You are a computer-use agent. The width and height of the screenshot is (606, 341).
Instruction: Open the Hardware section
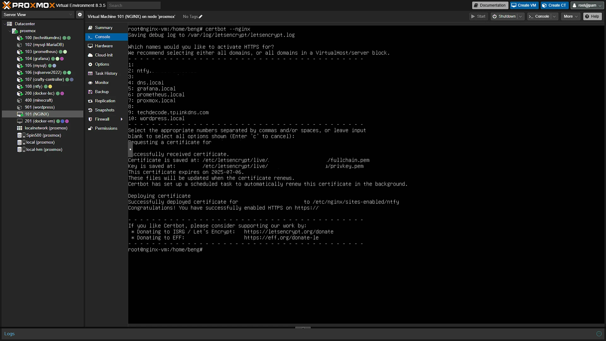(x=106, y=46)
